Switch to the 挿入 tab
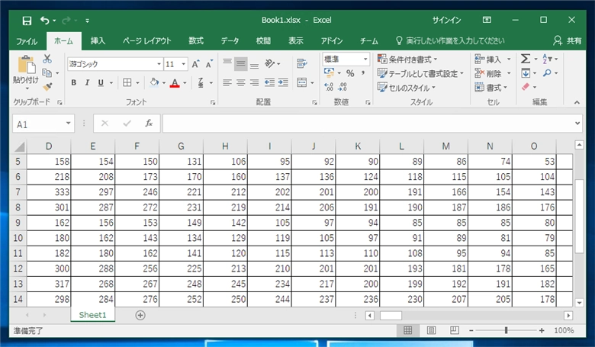The height and width of the screenshot is (347, 595). tap(98, 41)
